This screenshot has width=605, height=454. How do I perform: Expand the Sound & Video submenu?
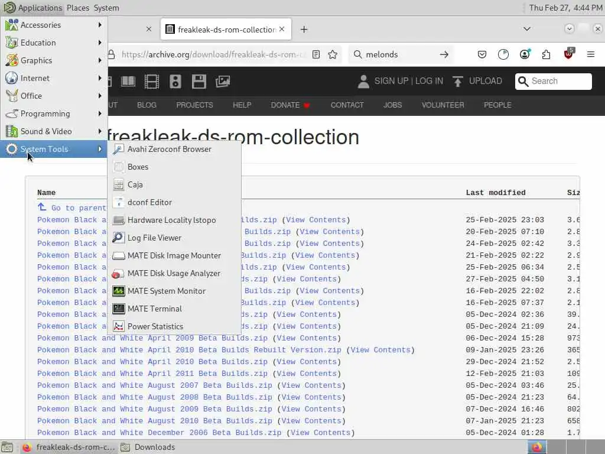click(54, 131)
